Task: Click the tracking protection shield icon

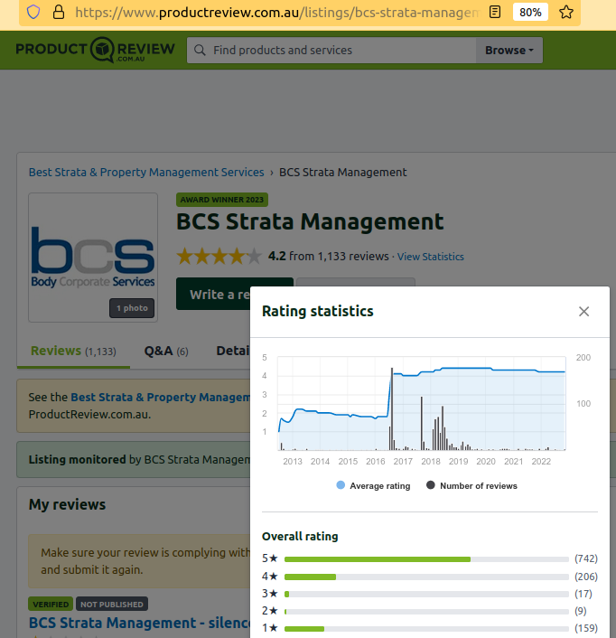Action: [x=33, y=13]
